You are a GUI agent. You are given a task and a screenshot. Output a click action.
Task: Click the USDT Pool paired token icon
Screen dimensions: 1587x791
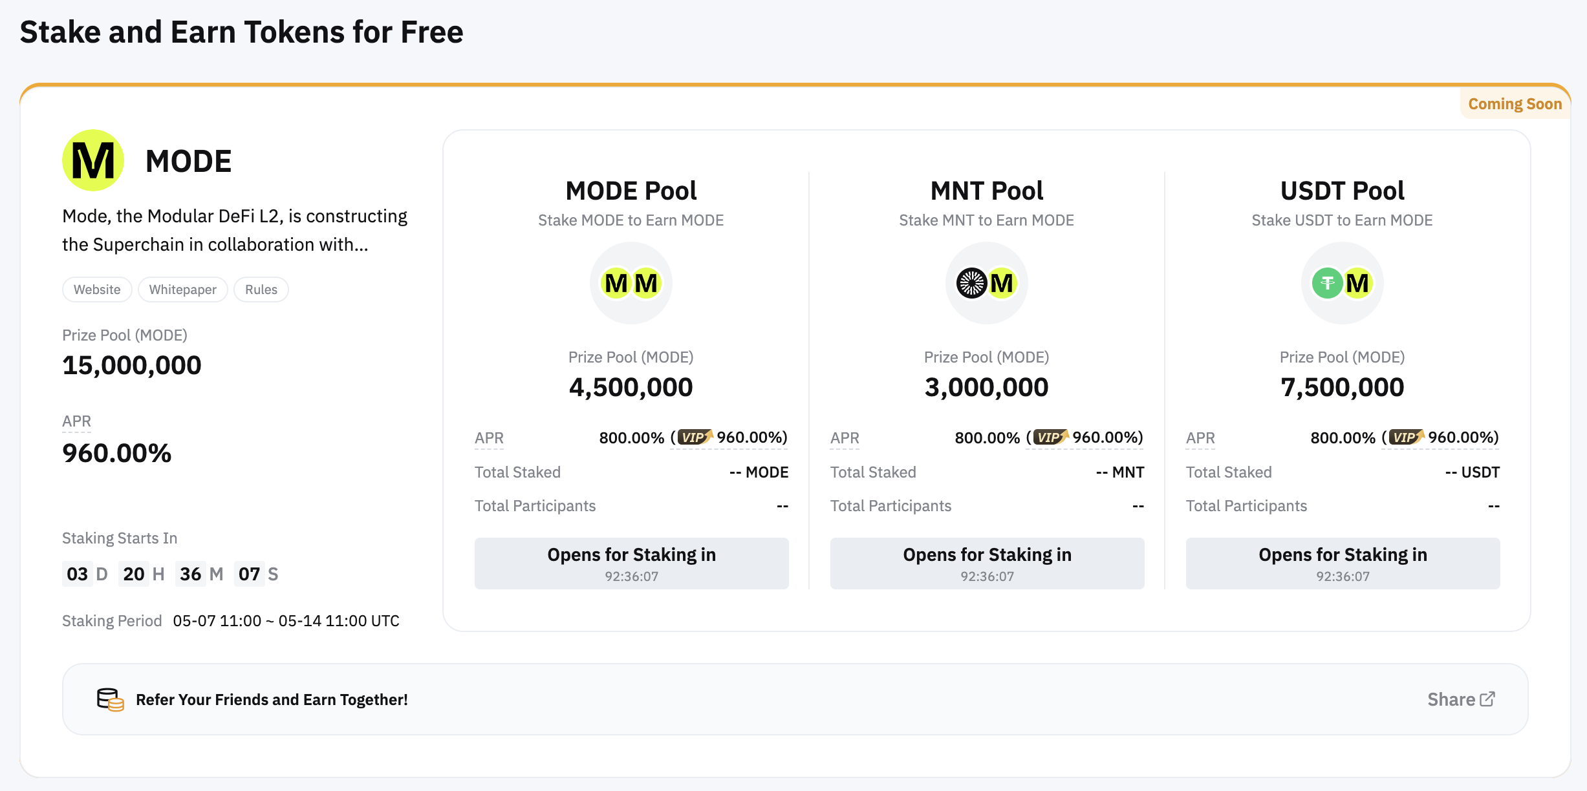click(x=1342, y=283)
